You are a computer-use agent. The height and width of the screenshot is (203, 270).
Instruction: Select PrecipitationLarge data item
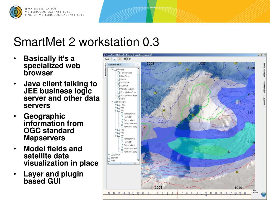click(x=127, y=96)
